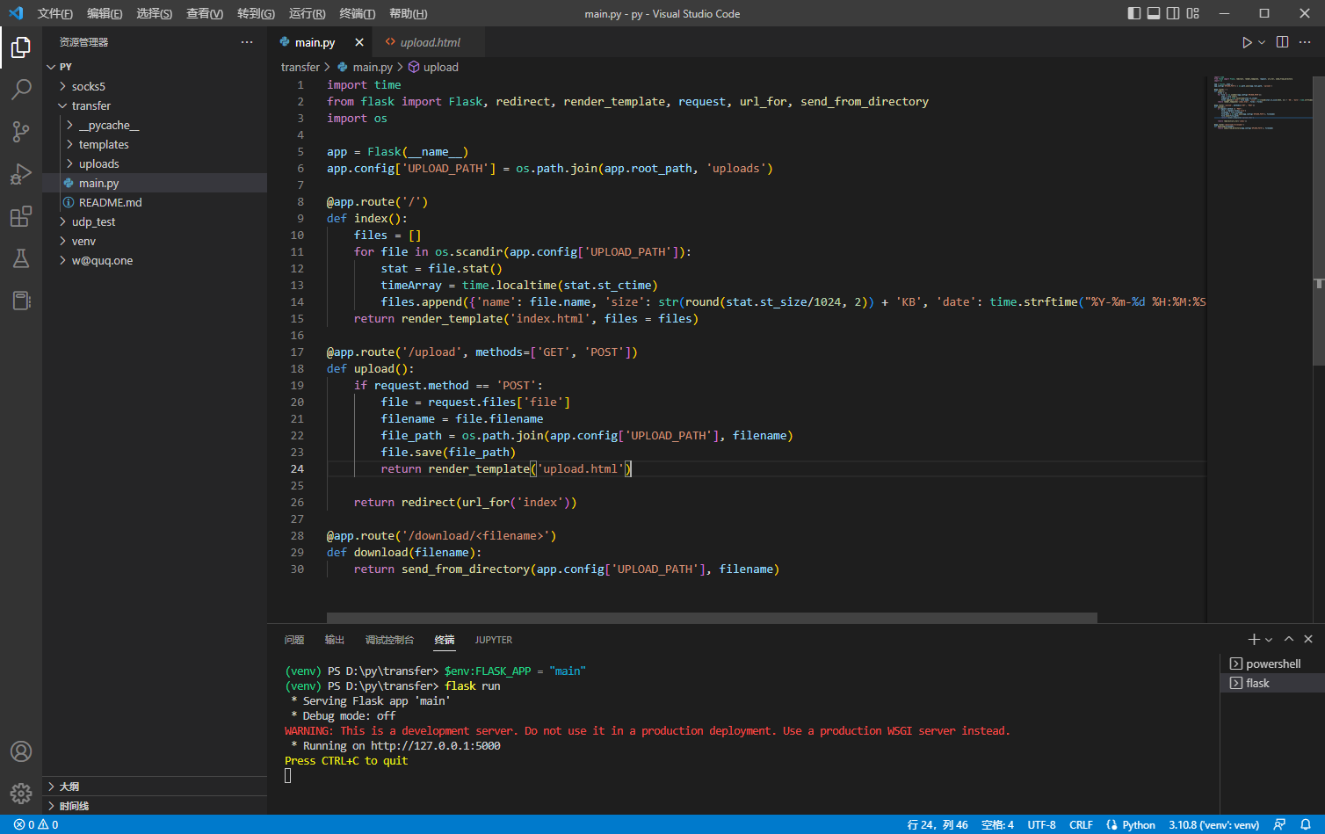Image resolution: width=1325 pixels, height=834 pixels.
Task: Select interpreter 3.10.8 ('venv': venv)
Action: [1213, 824]
